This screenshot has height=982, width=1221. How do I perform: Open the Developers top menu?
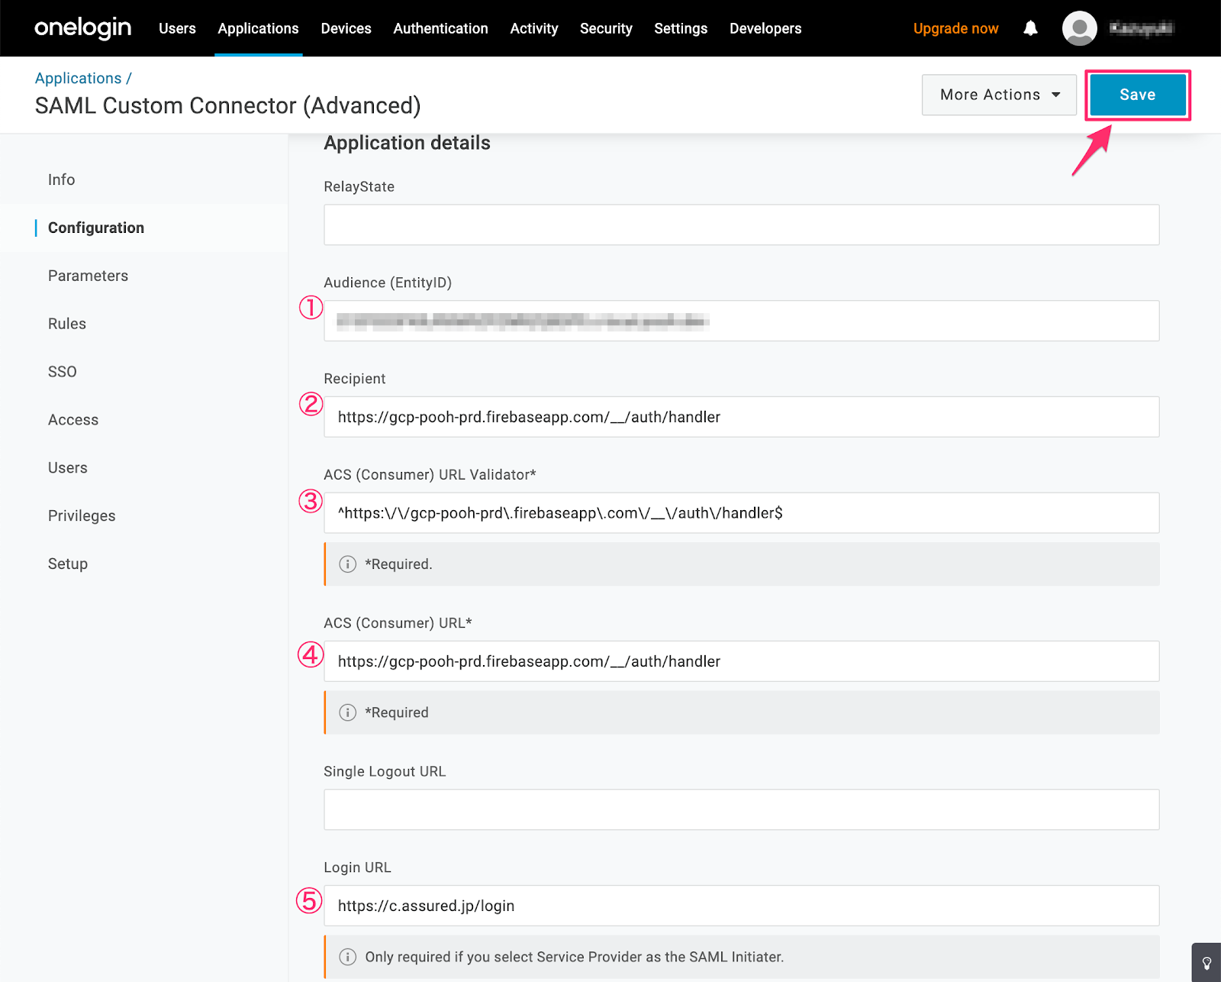click(x=765, y=28)
